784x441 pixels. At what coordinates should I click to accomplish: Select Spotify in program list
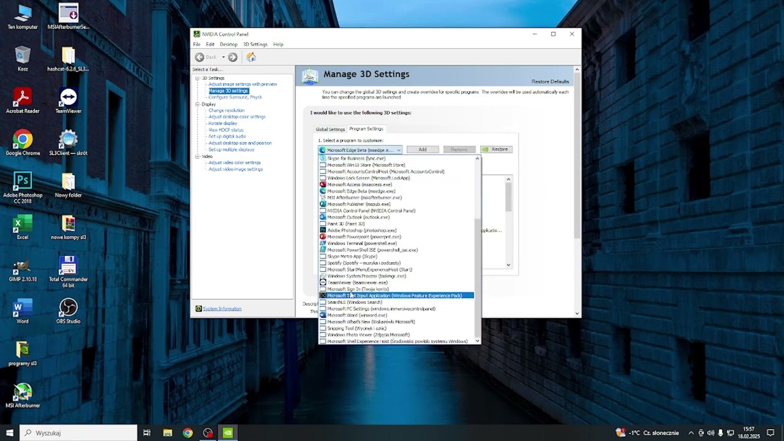click(396, 263)
